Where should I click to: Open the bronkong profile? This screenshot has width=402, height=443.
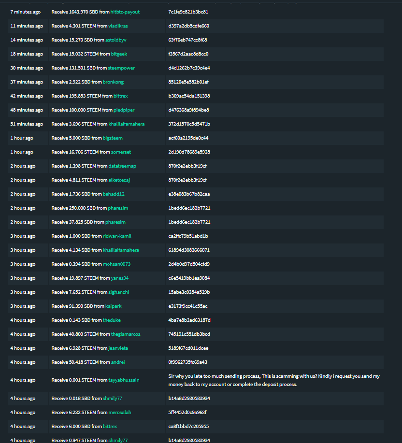click(113, 82)
